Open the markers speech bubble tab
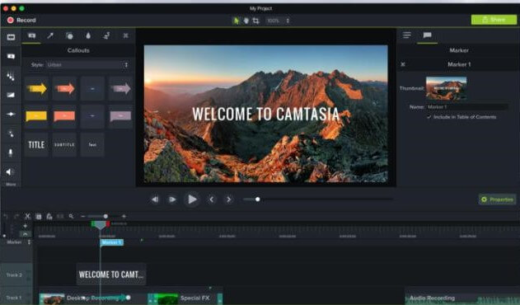 [x=427, y=35]
